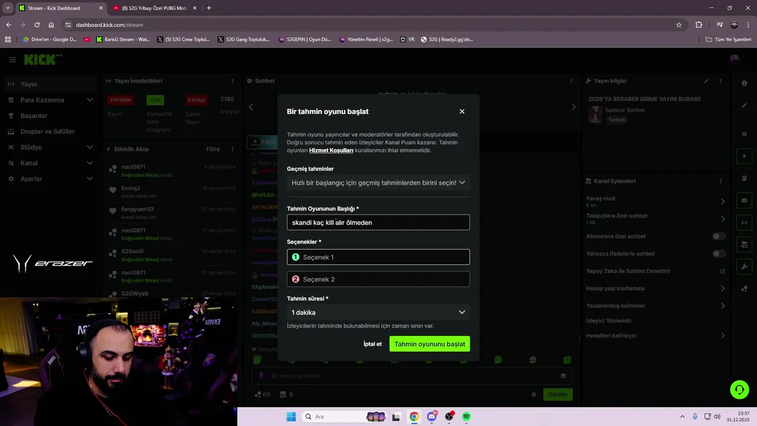Expand Stüdyo sidebar section
The image size is (757, 426).
point(50,147)
